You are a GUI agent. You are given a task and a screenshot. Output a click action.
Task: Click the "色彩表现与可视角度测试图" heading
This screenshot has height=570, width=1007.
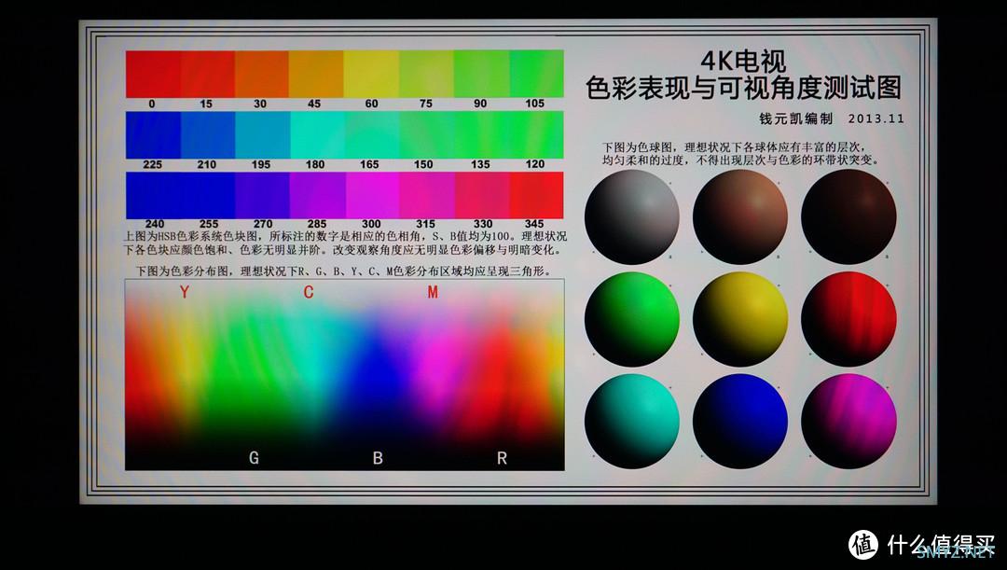click(743, 88)
